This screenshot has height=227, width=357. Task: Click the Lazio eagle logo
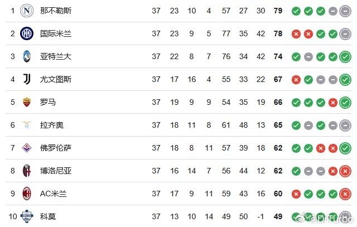[x=27, y=125]
